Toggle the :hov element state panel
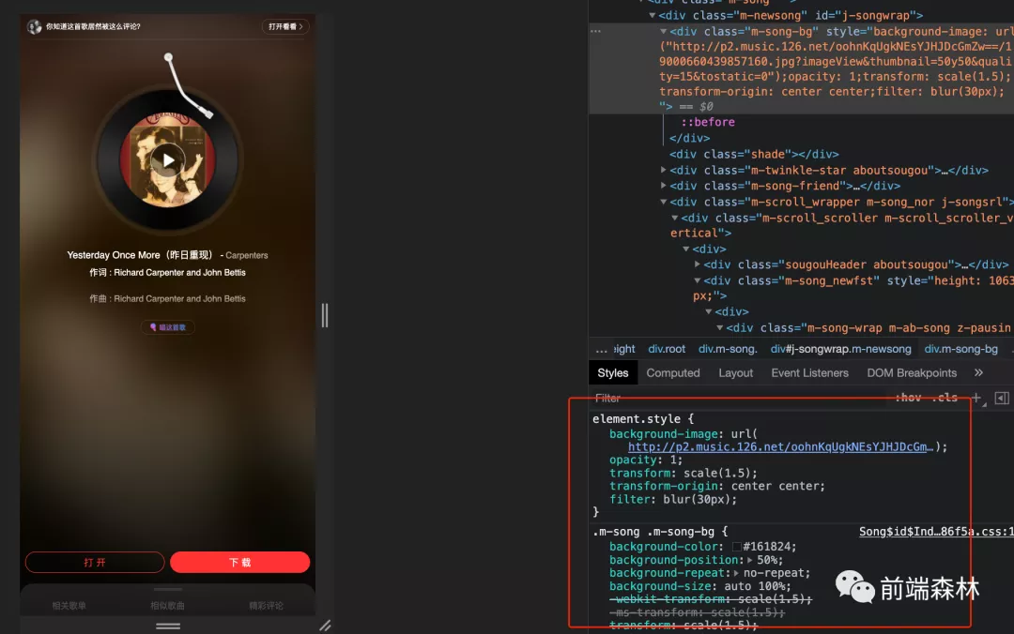This screenshot has width=1014, height=634. pyautogui.click(x=908, y=398)
